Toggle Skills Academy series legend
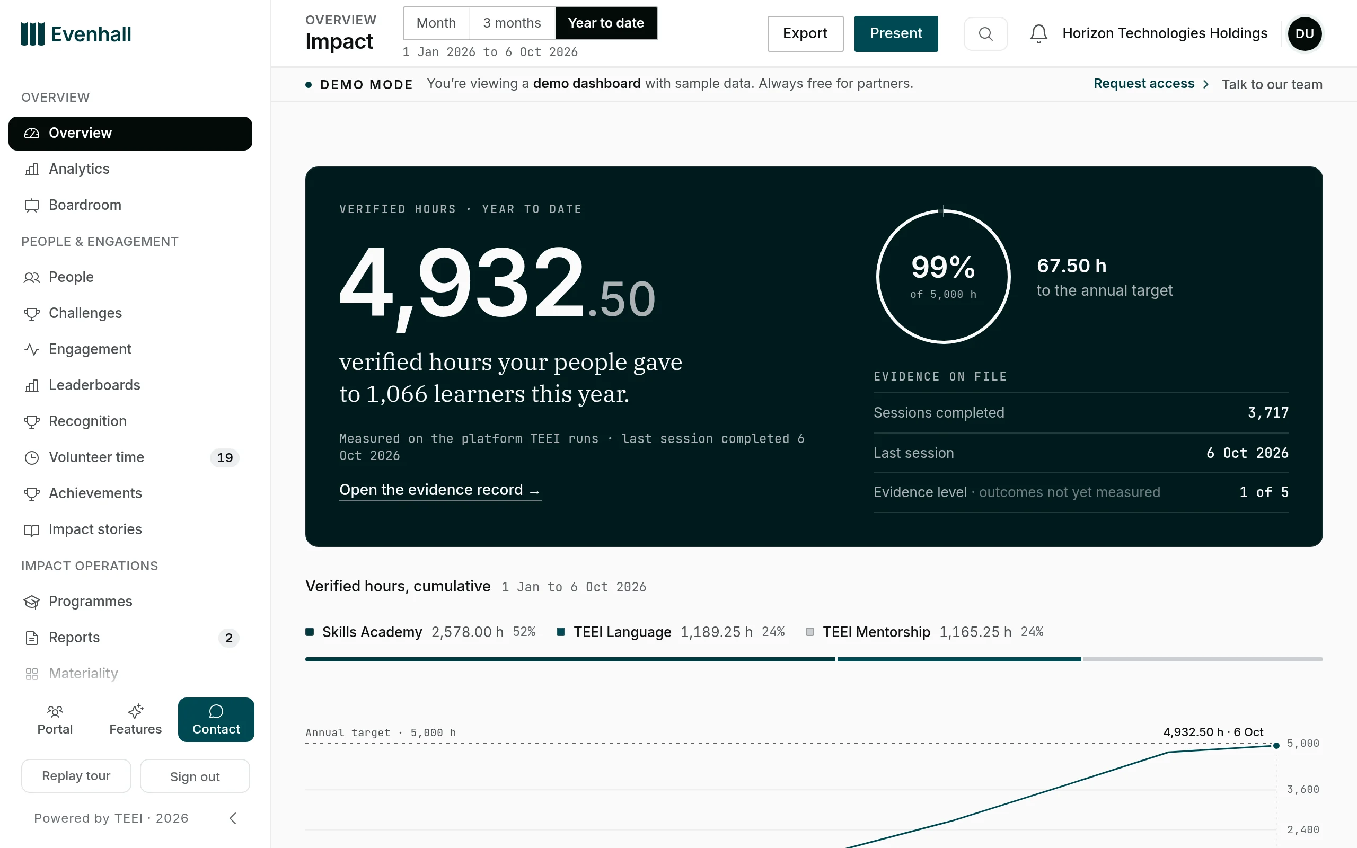 [x=420, y=632]
